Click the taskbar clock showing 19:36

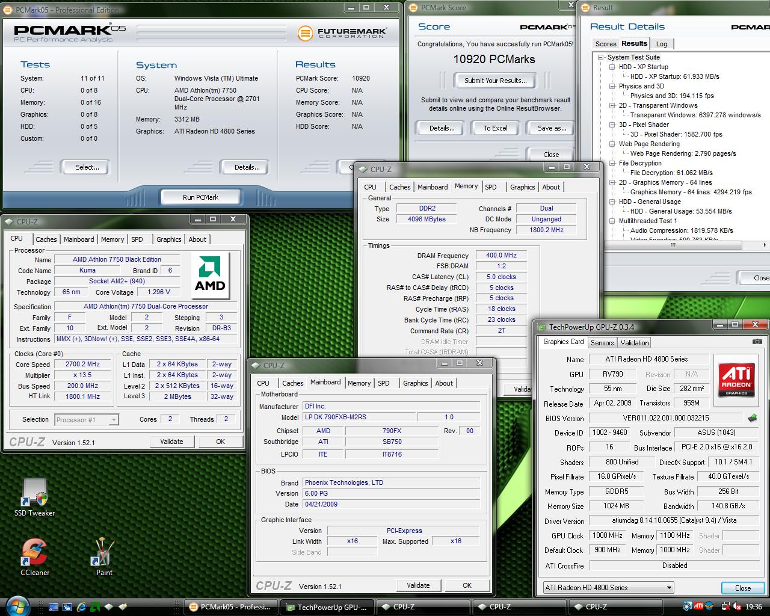pyautogui.click(x=753, y=607)
